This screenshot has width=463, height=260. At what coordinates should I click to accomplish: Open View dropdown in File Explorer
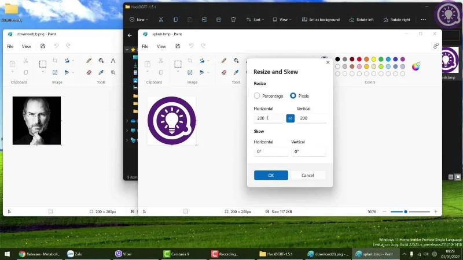coord(282,20)
